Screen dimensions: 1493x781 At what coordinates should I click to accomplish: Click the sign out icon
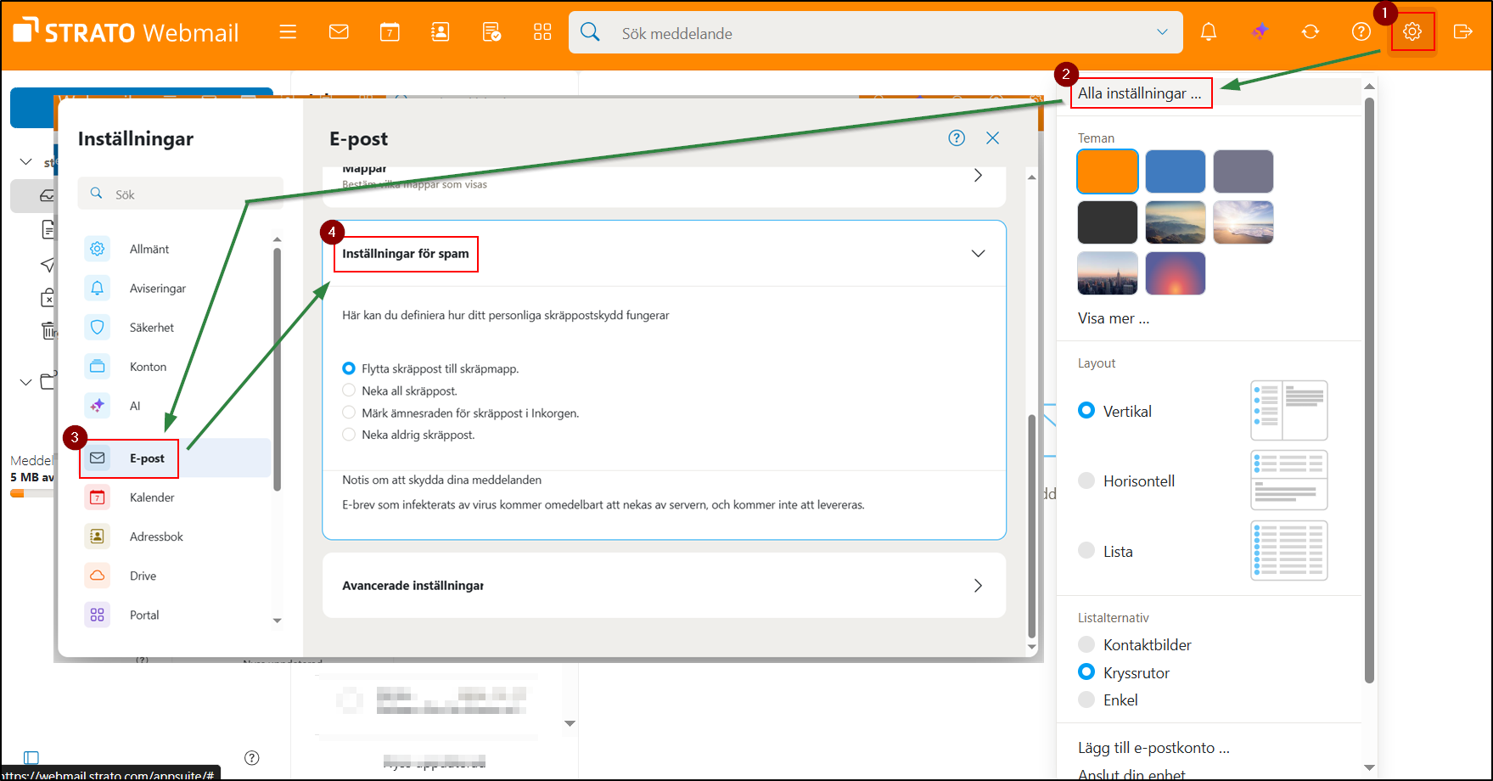click(1462, 32)
